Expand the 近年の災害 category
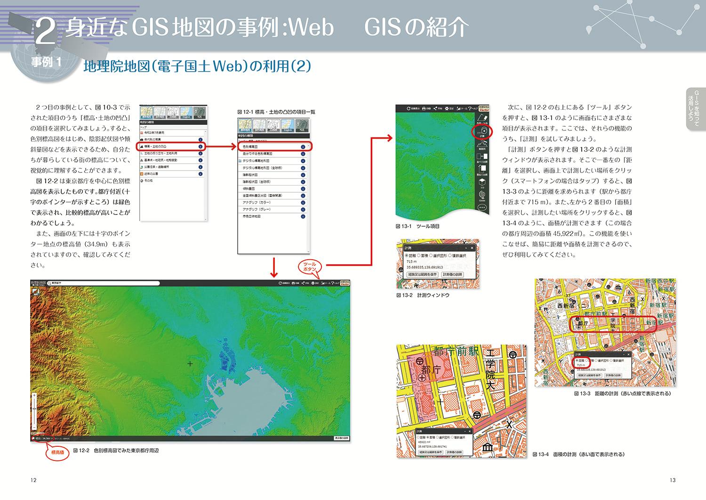This screenshot has height=500, width=706. pyautogui.click(x=172, y=173)
